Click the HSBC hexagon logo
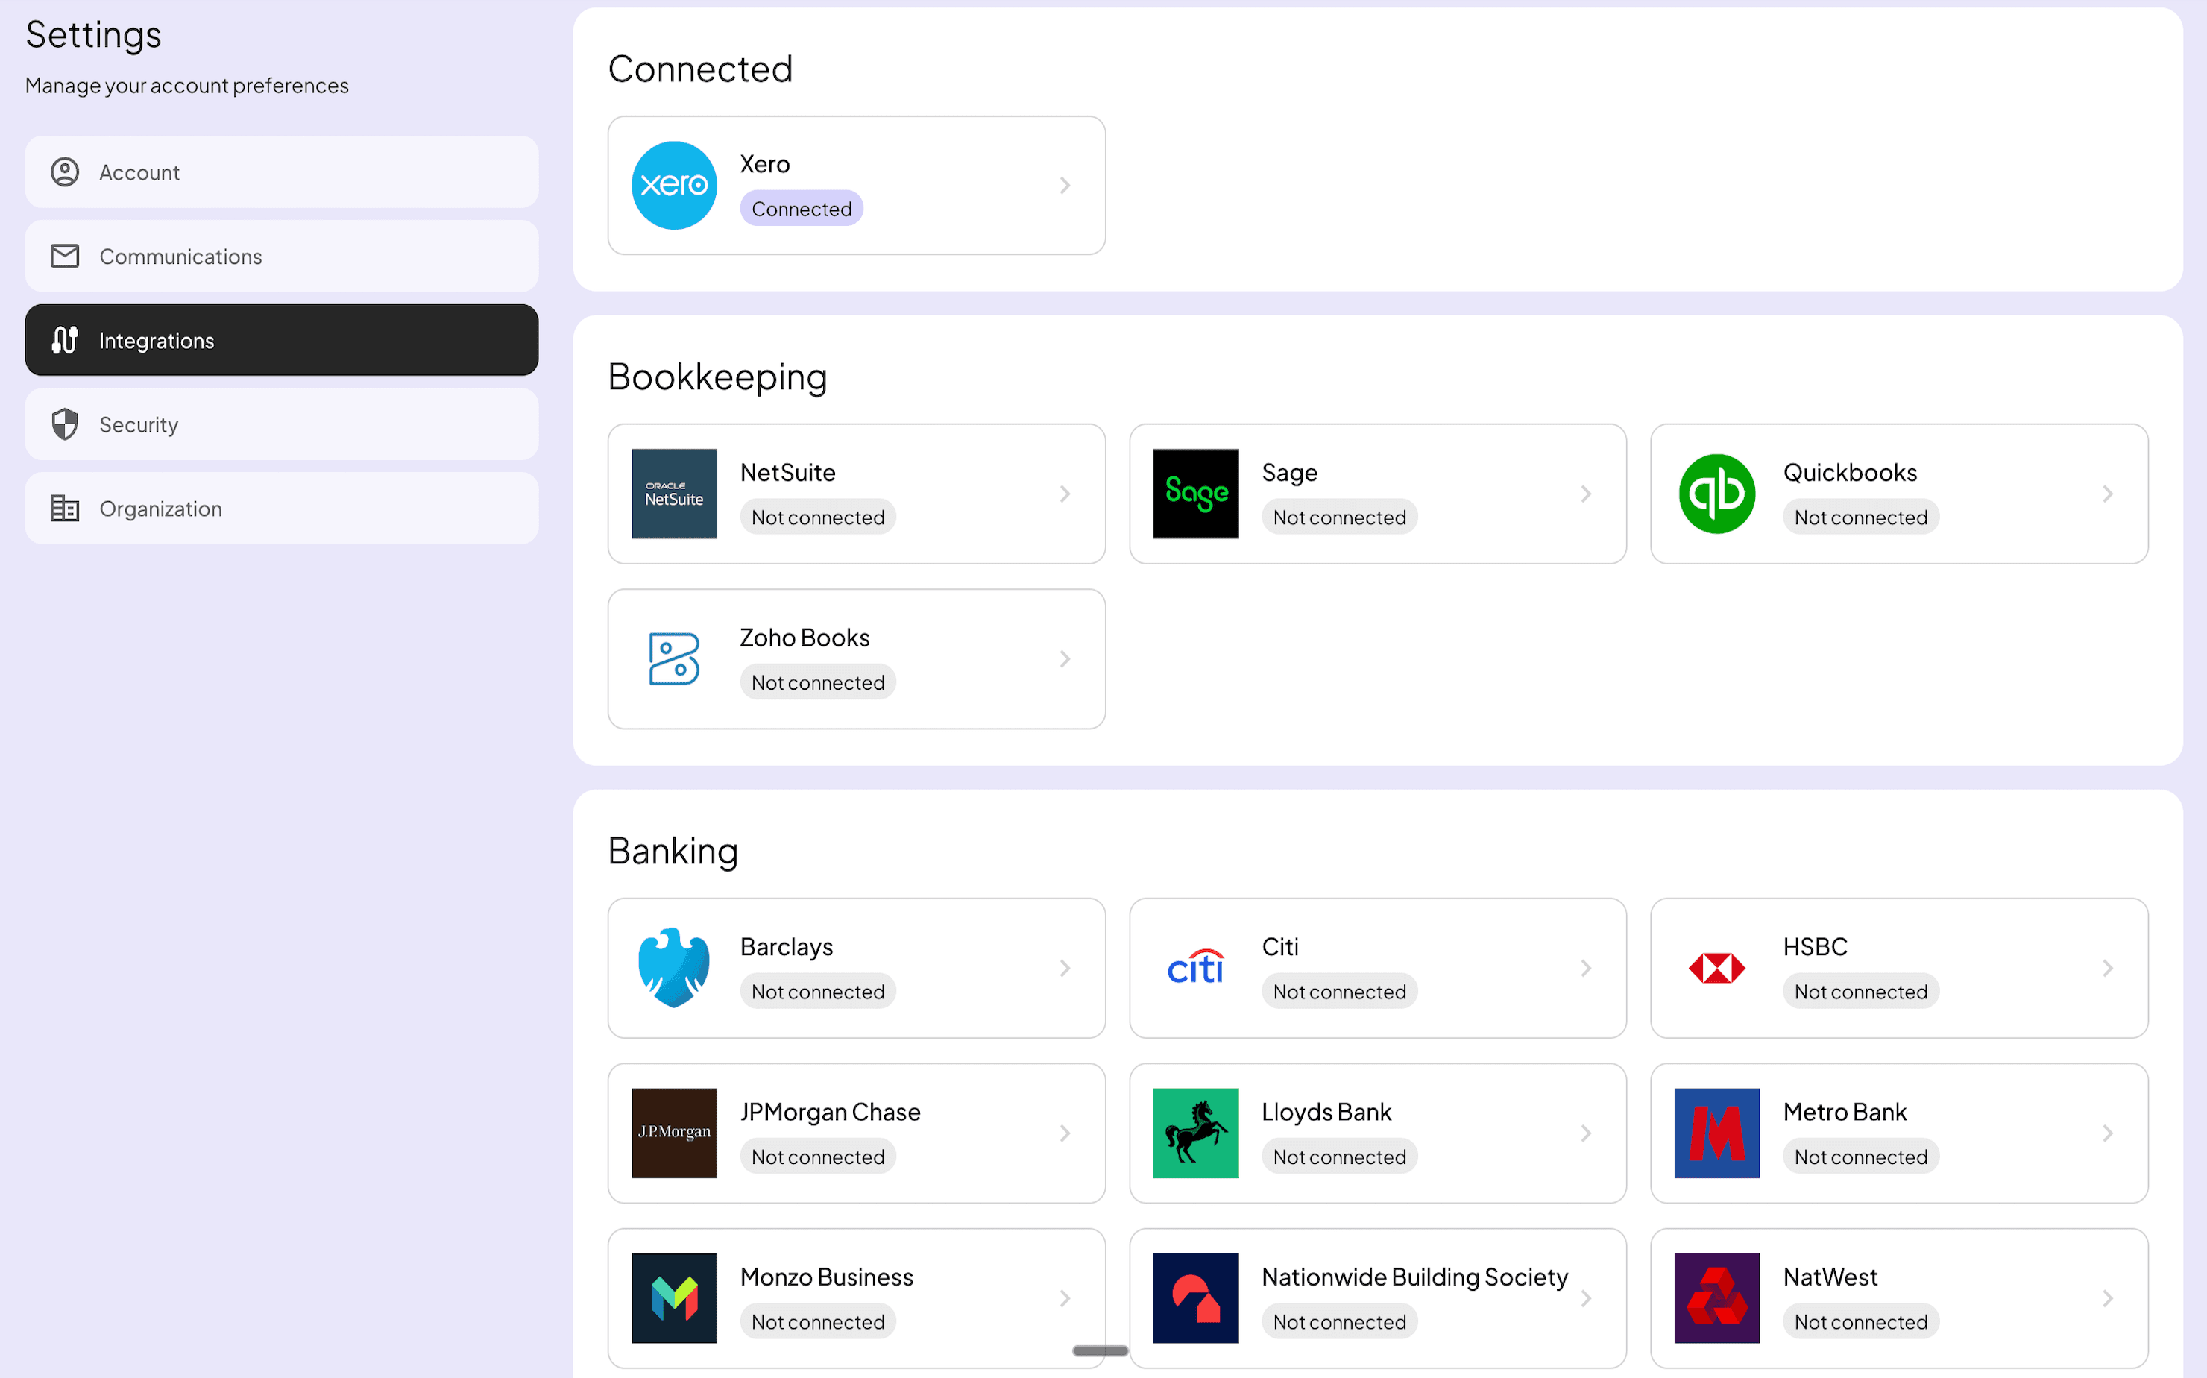The image size is (2207, 1378). tap(1716, 967)
